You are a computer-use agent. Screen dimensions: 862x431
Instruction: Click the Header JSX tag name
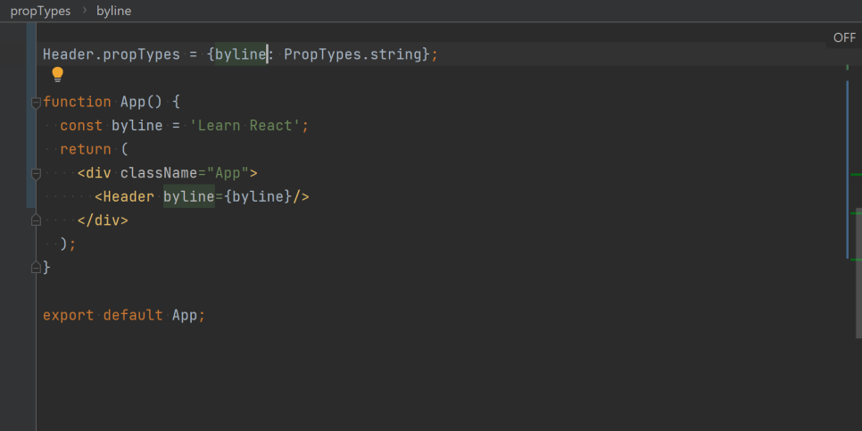pyautogui.click(x=128, y=197)
